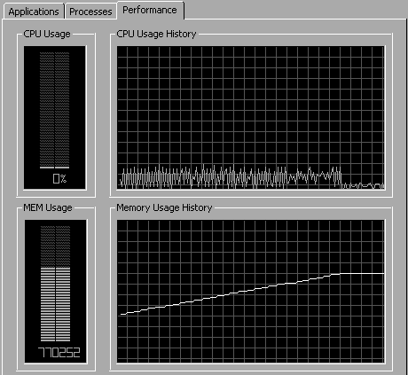
Task: Click the CPU Usage bar meter
Action: [x=55, y=117]
